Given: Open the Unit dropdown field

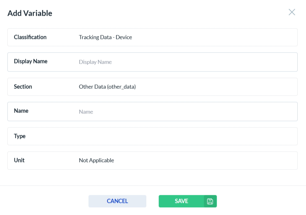Looking at the screenshot, I should tap(186, 161).
